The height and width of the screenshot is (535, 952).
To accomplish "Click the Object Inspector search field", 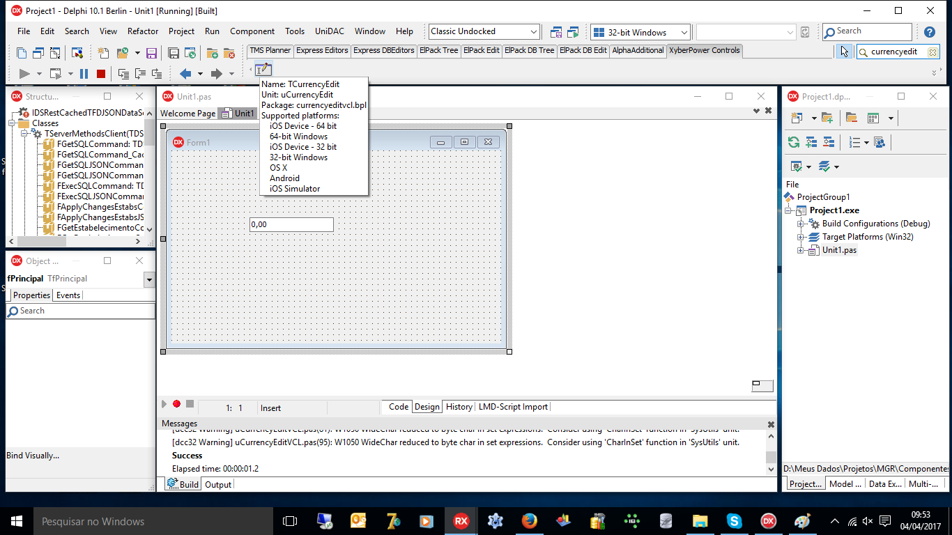I will pos(81,311).
